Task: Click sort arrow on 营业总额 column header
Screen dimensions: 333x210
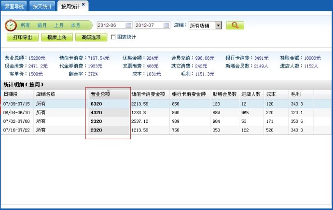Action: [x=109, y=91]
